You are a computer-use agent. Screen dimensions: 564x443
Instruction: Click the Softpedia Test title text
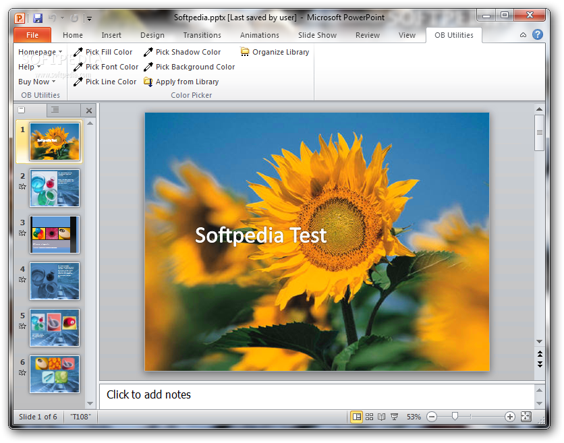[x=261, y=235]
